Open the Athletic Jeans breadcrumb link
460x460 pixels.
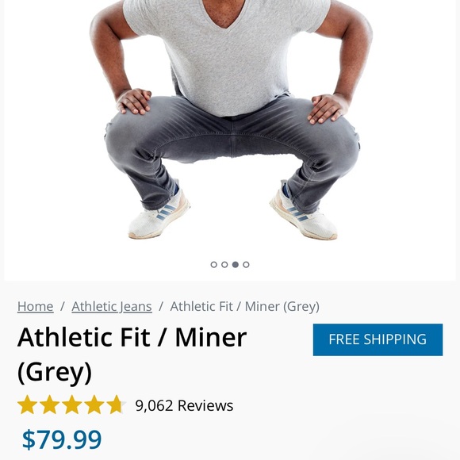tap(112, 307)
